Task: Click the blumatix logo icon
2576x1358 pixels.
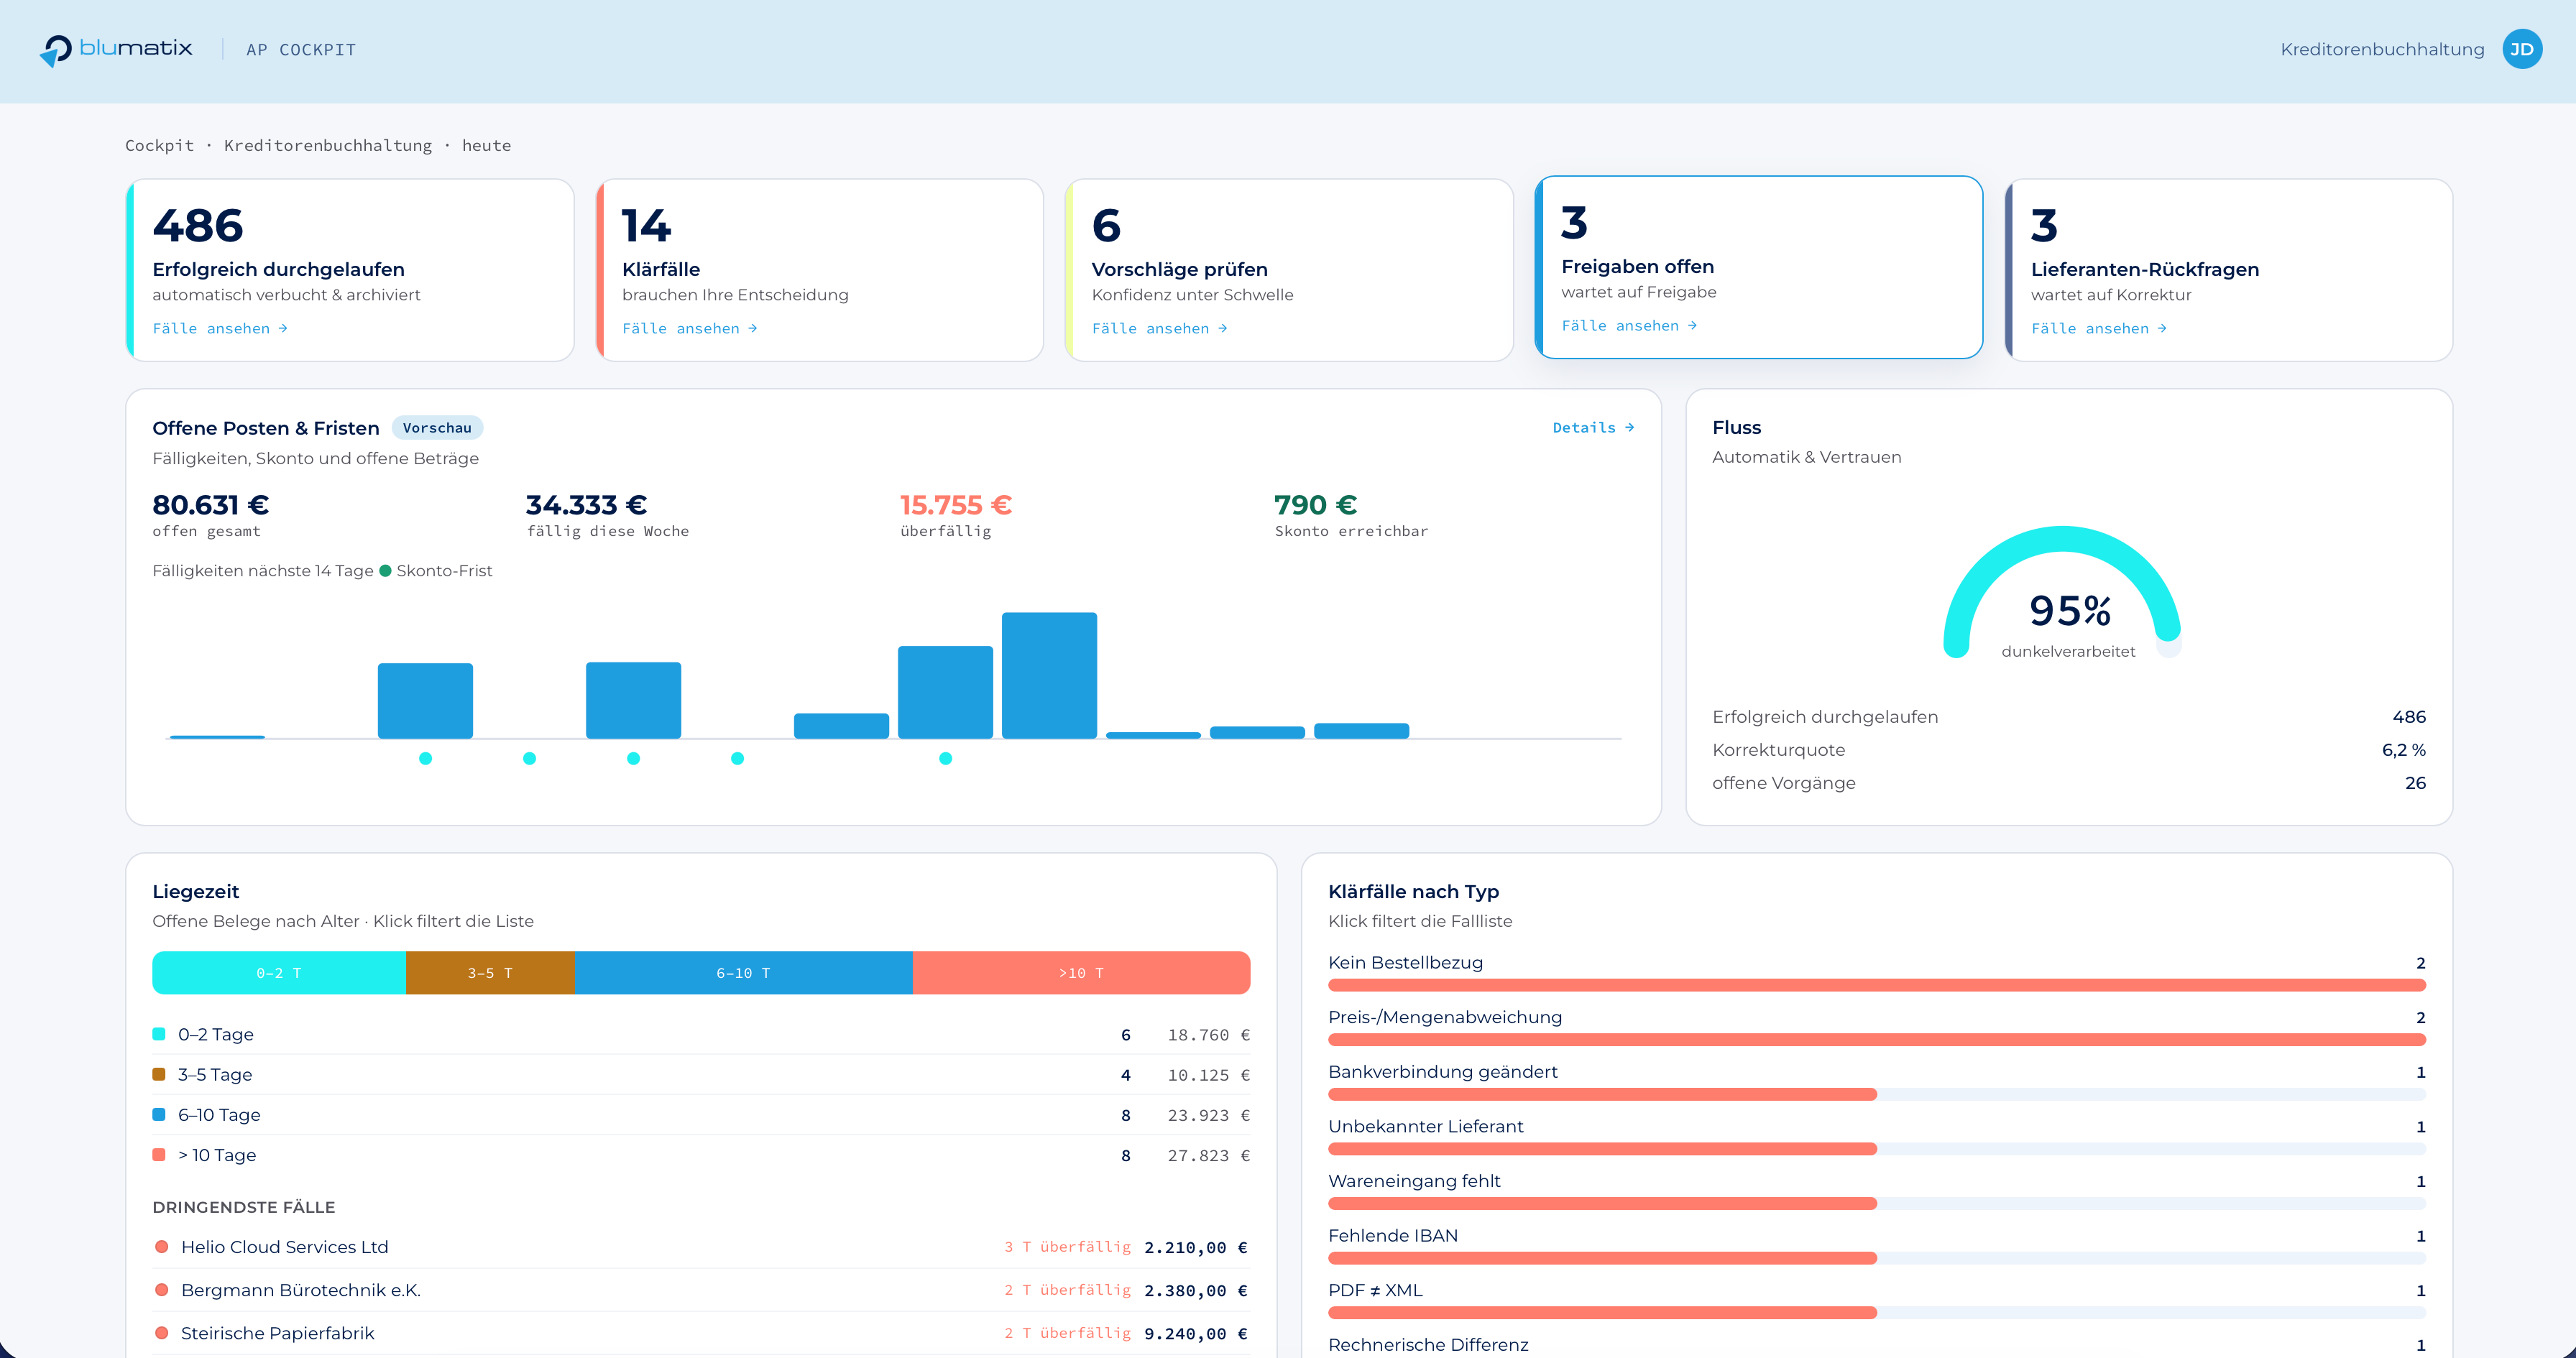Action: tap(56, 50)
